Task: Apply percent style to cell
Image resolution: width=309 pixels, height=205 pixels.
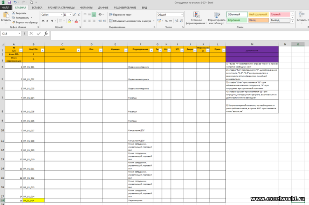Action: tap(166, 21)
